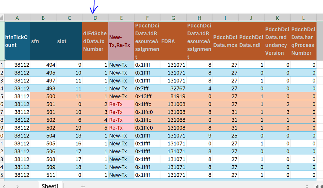The width and height of the screenshot is (323, 188).
Task: Select sfn cell with value 500
Action: click(x=43, y=96)
